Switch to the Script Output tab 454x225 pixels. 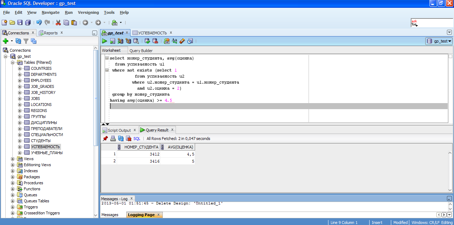119,130
